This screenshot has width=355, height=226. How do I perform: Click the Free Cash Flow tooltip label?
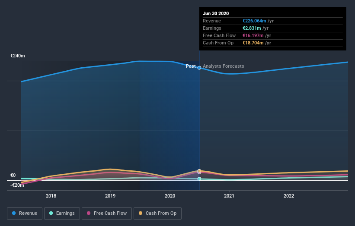pyautogui.click(x=219, y=35)
